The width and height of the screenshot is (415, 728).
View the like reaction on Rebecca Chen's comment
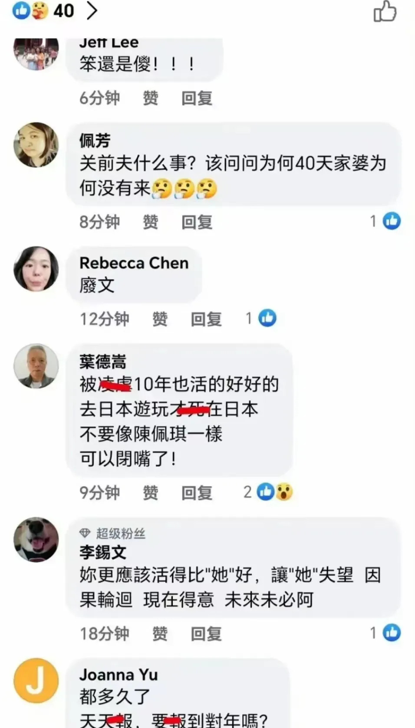[267, 318]
